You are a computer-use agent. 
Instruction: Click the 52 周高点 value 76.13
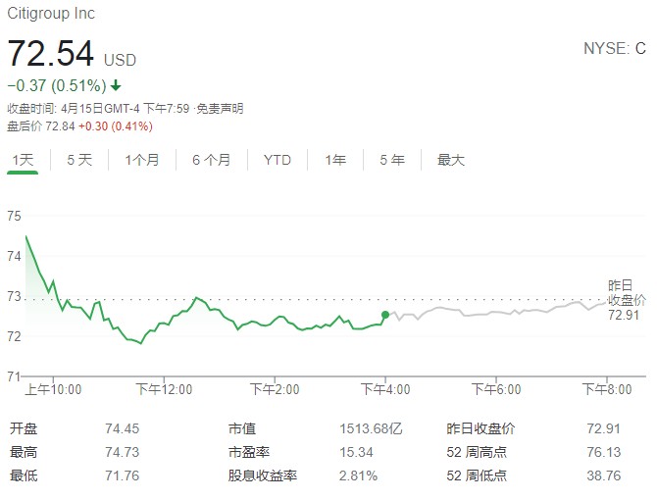[x=603, y=452]
